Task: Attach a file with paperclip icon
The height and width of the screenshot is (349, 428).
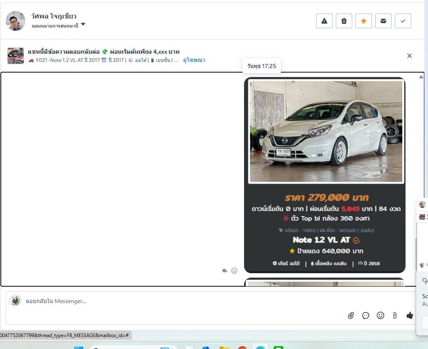Action: (351, 315)
